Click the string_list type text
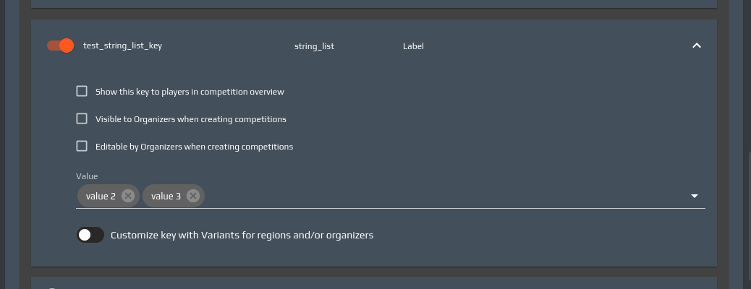 click(314, 46)
